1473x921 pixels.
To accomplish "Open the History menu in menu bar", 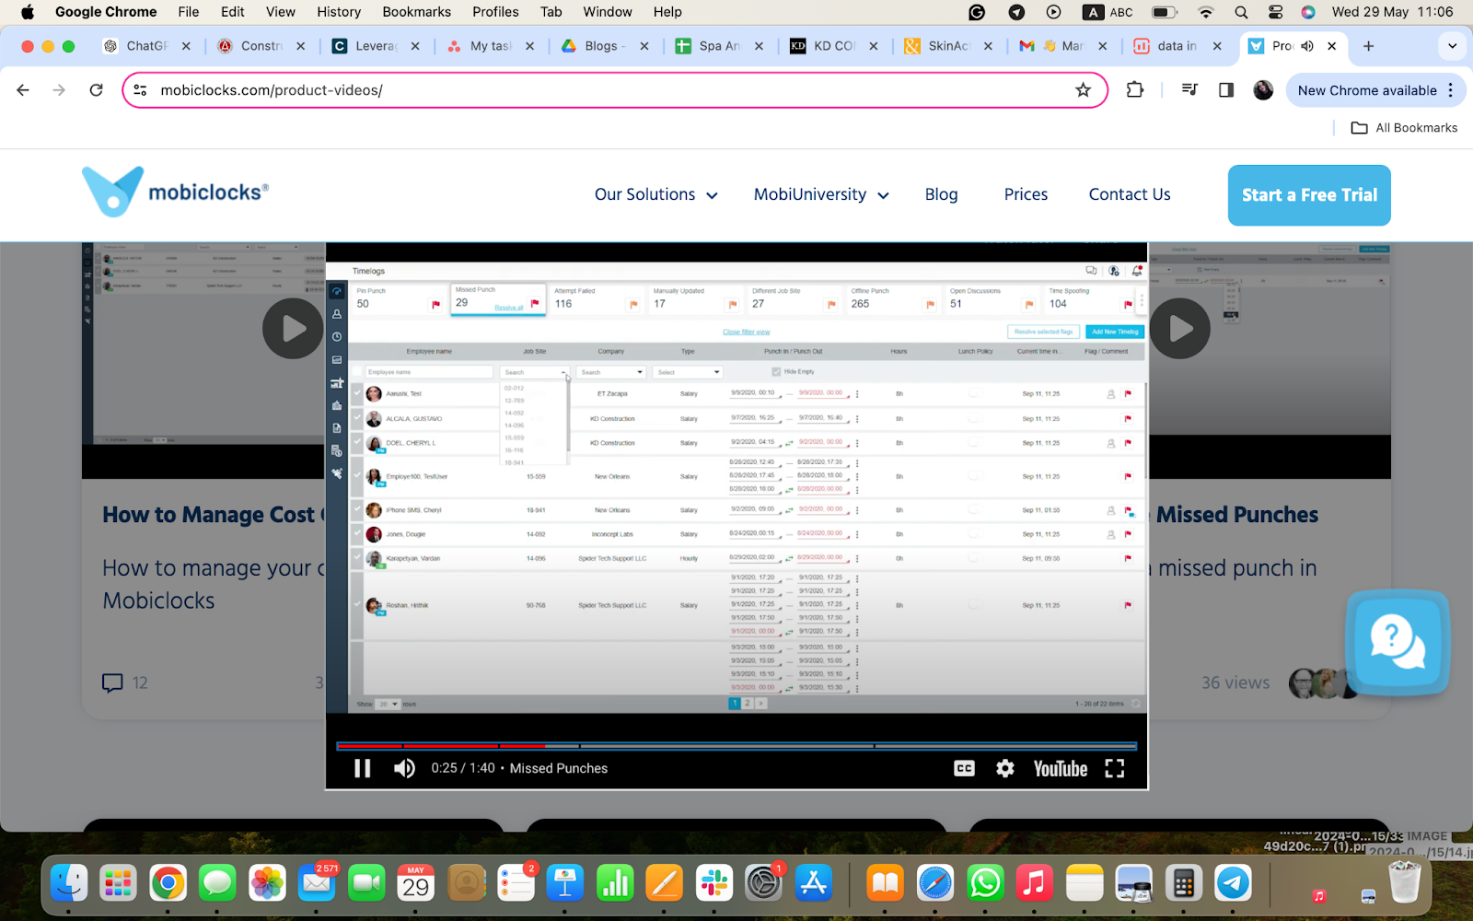I will coord(339,12).
